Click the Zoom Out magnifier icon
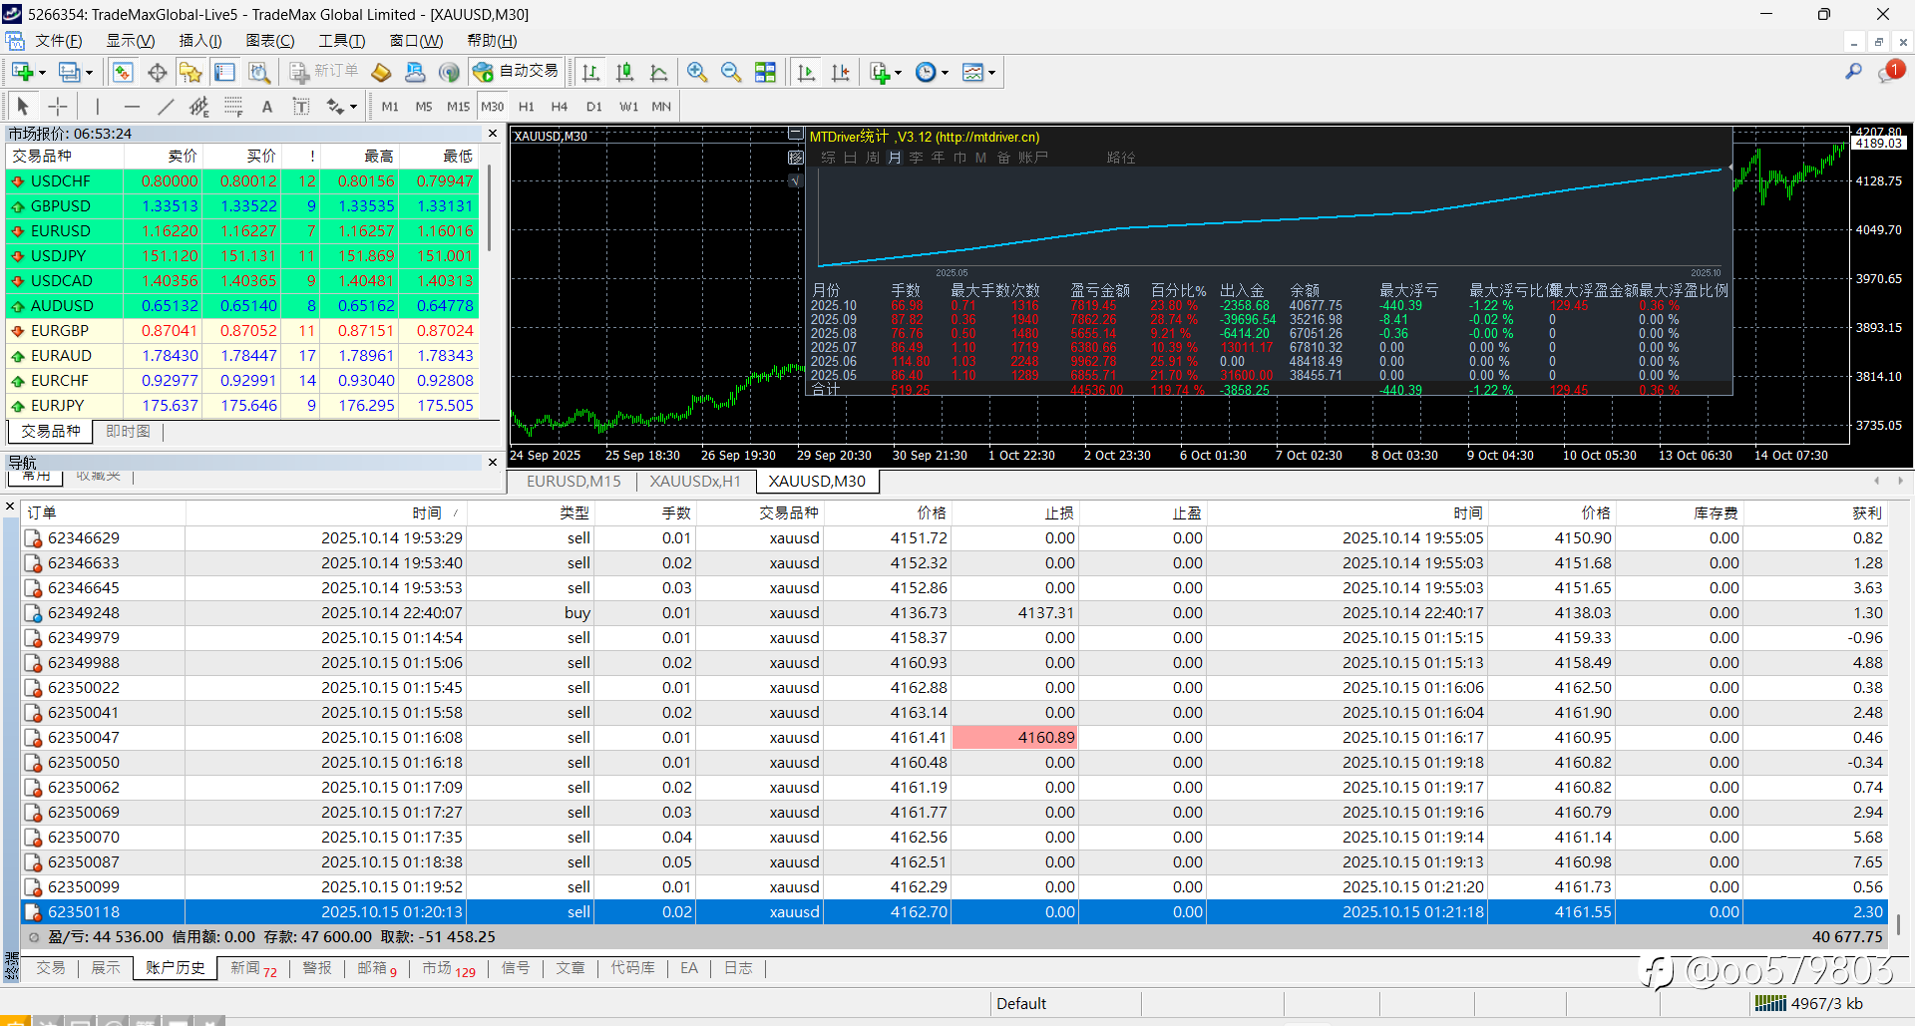Viewport: 1915px width, 1026px height. (x=731, y=73)
